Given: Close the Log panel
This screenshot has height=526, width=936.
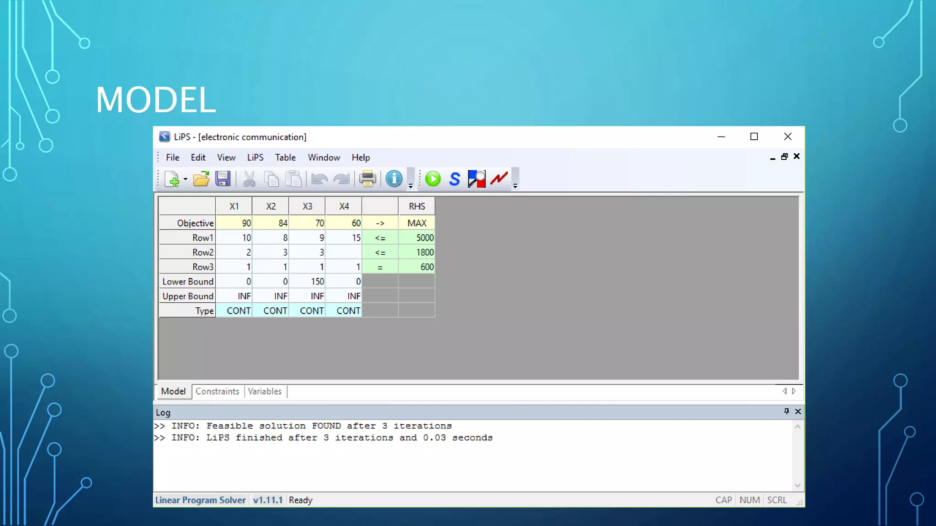Looking at the screenshot, I should [x=798, y=411].
